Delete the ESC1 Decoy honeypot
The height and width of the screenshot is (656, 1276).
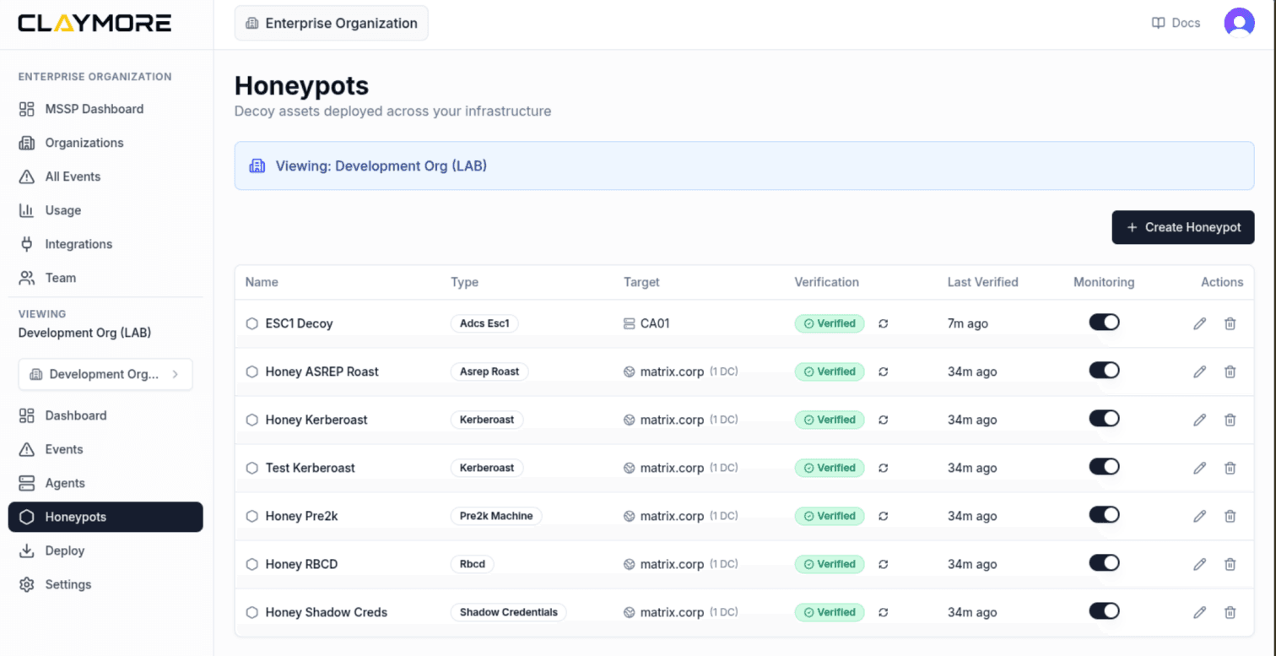tap(1230, 323)
